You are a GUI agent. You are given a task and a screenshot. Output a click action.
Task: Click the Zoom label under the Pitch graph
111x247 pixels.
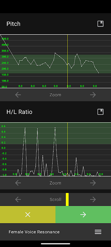click(55, 95)
